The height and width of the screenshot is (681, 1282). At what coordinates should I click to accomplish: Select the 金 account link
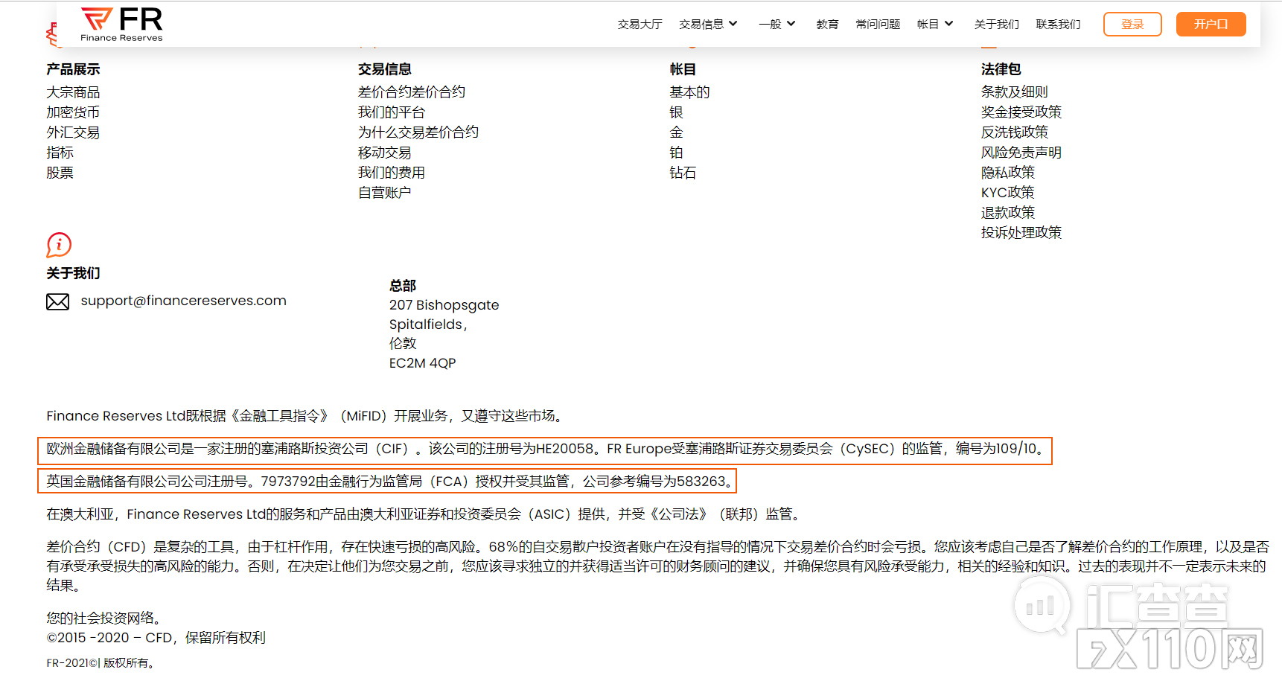click(676, 132)
